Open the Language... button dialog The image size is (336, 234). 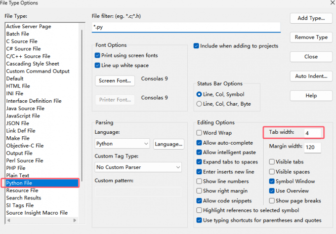tap(168, 144)
